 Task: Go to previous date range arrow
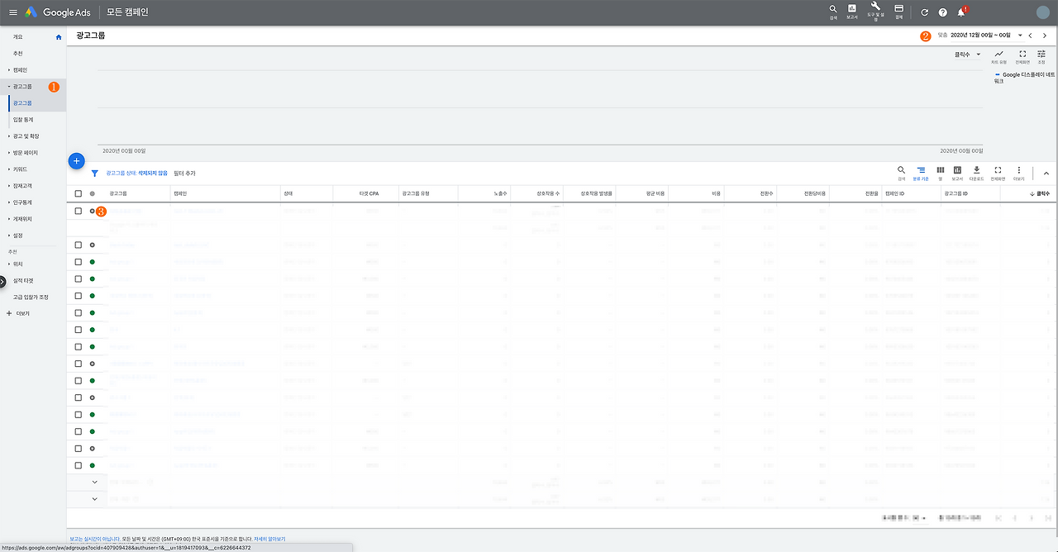pos(1030,36)
